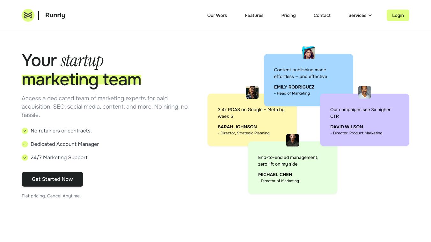Click the '- Head of Marketing' title text
The image size is (431, 242).
[292, 93]
